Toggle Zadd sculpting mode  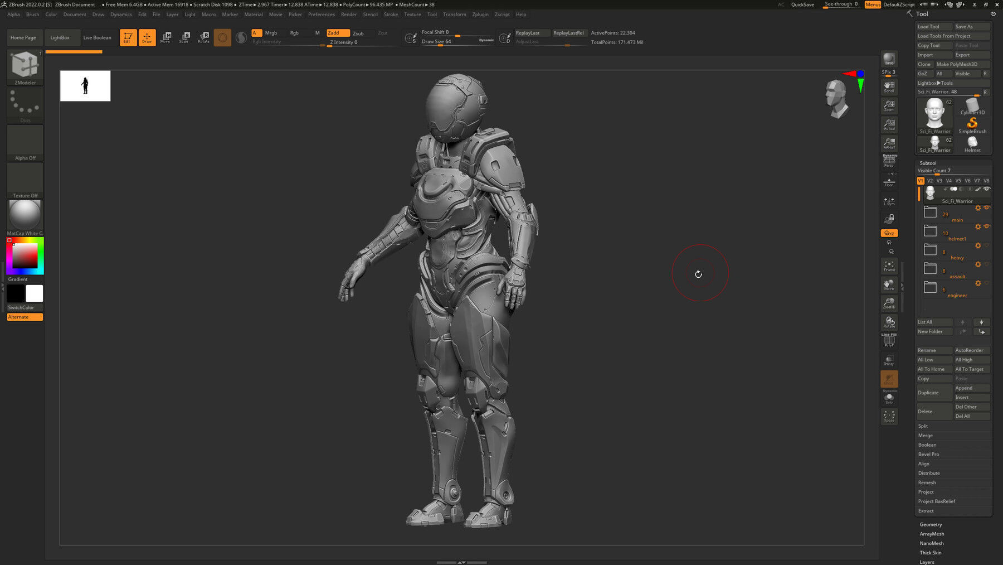coord(338,33)
